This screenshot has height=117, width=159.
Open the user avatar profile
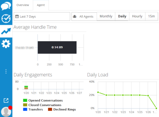6,112
